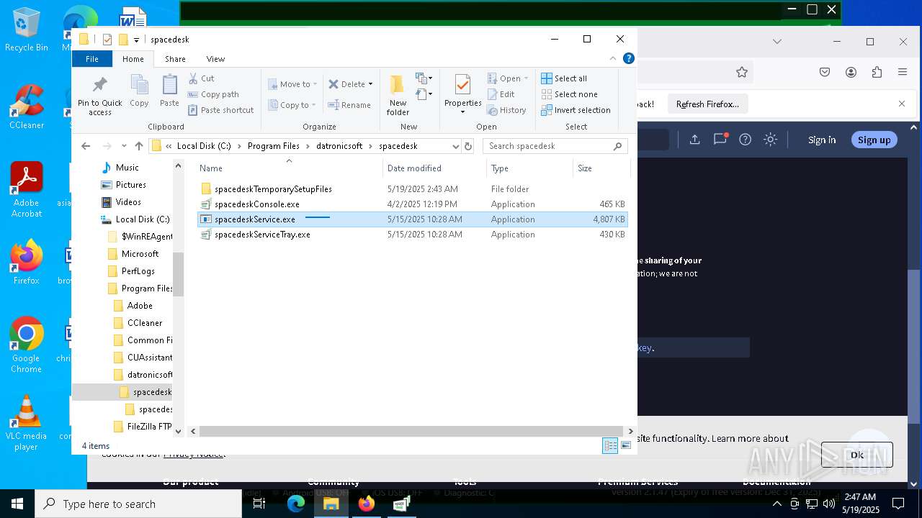This screenshot has width=922, height=518.
Task: Open VLC media player desktop icon
Action: point(26,423)
